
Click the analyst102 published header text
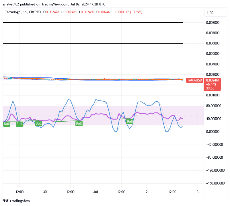(x=54, y=4)
